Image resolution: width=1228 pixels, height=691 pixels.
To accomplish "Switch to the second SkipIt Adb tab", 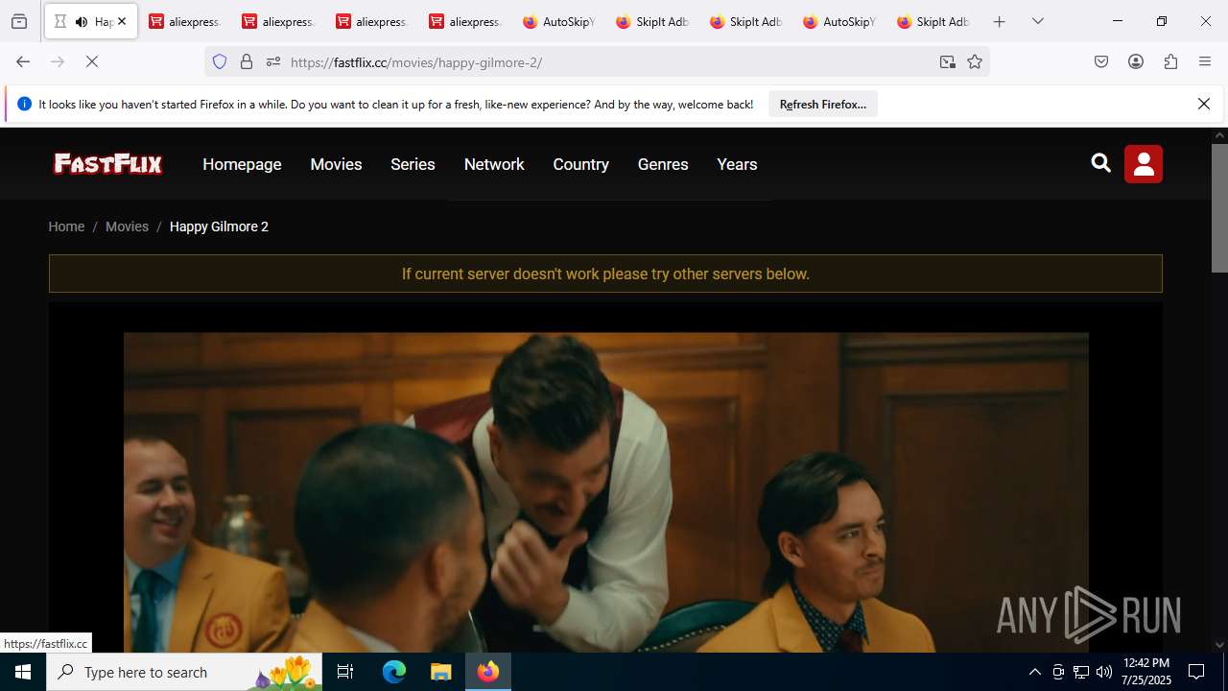I will (x=746, y=21).
